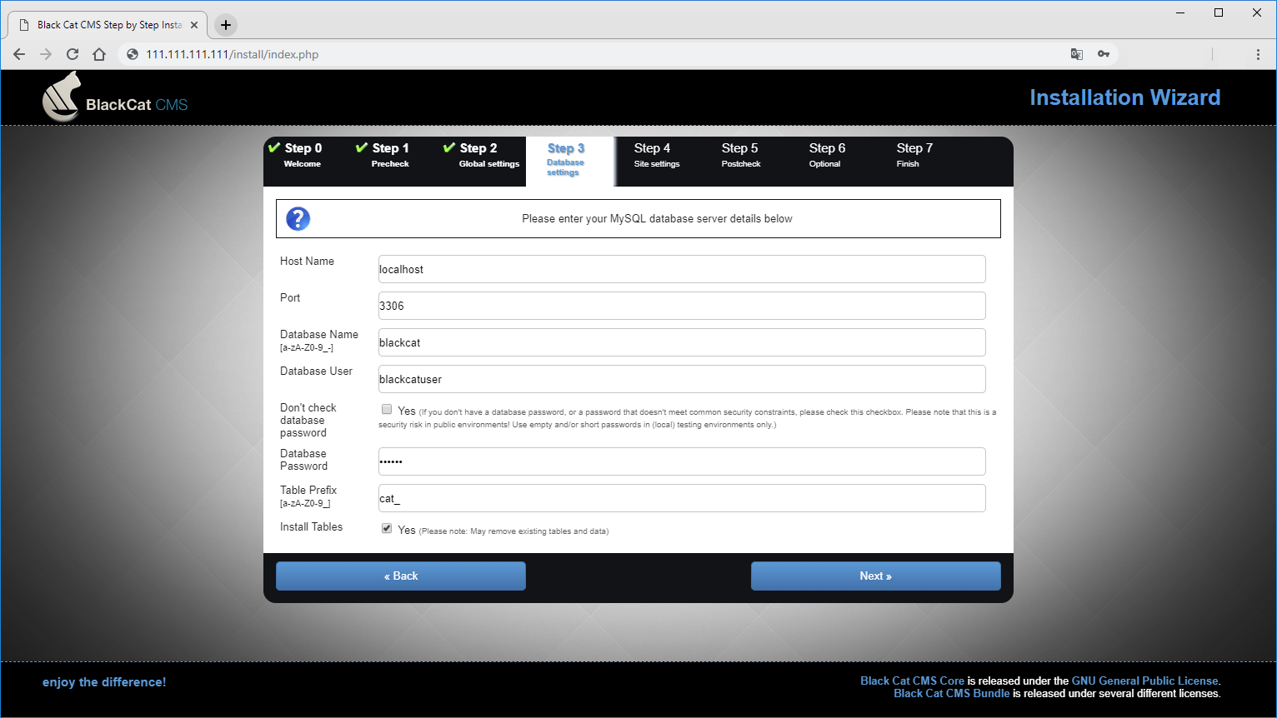Click the browser refresh icon
1277x718 pixels.
coord(73,54)
